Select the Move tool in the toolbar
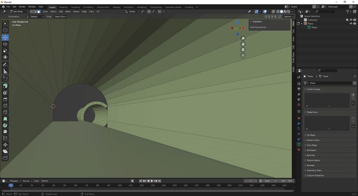The image size is (358, 196). [x=5, y=37]
